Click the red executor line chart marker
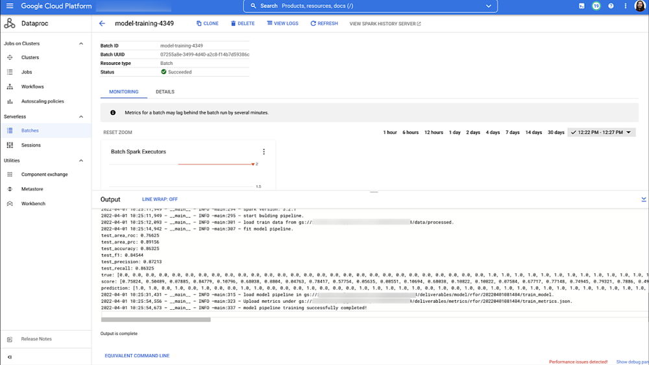 click(x=253, y=164)
